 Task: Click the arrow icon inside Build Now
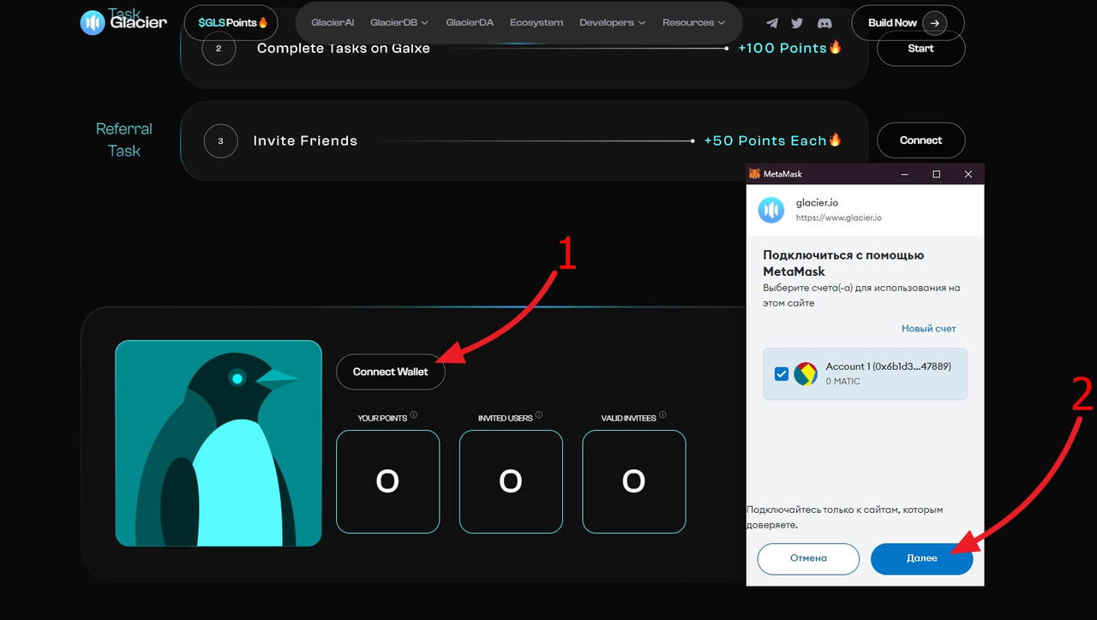pyautogui.click(x=935, y=23)
